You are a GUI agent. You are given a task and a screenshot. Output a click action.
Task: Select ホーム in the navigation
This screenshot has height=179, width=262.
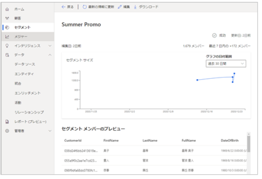click(x=19, y=9)
